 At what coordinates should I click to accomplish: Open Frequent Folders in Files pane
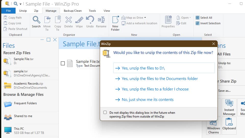coord(26,103)
